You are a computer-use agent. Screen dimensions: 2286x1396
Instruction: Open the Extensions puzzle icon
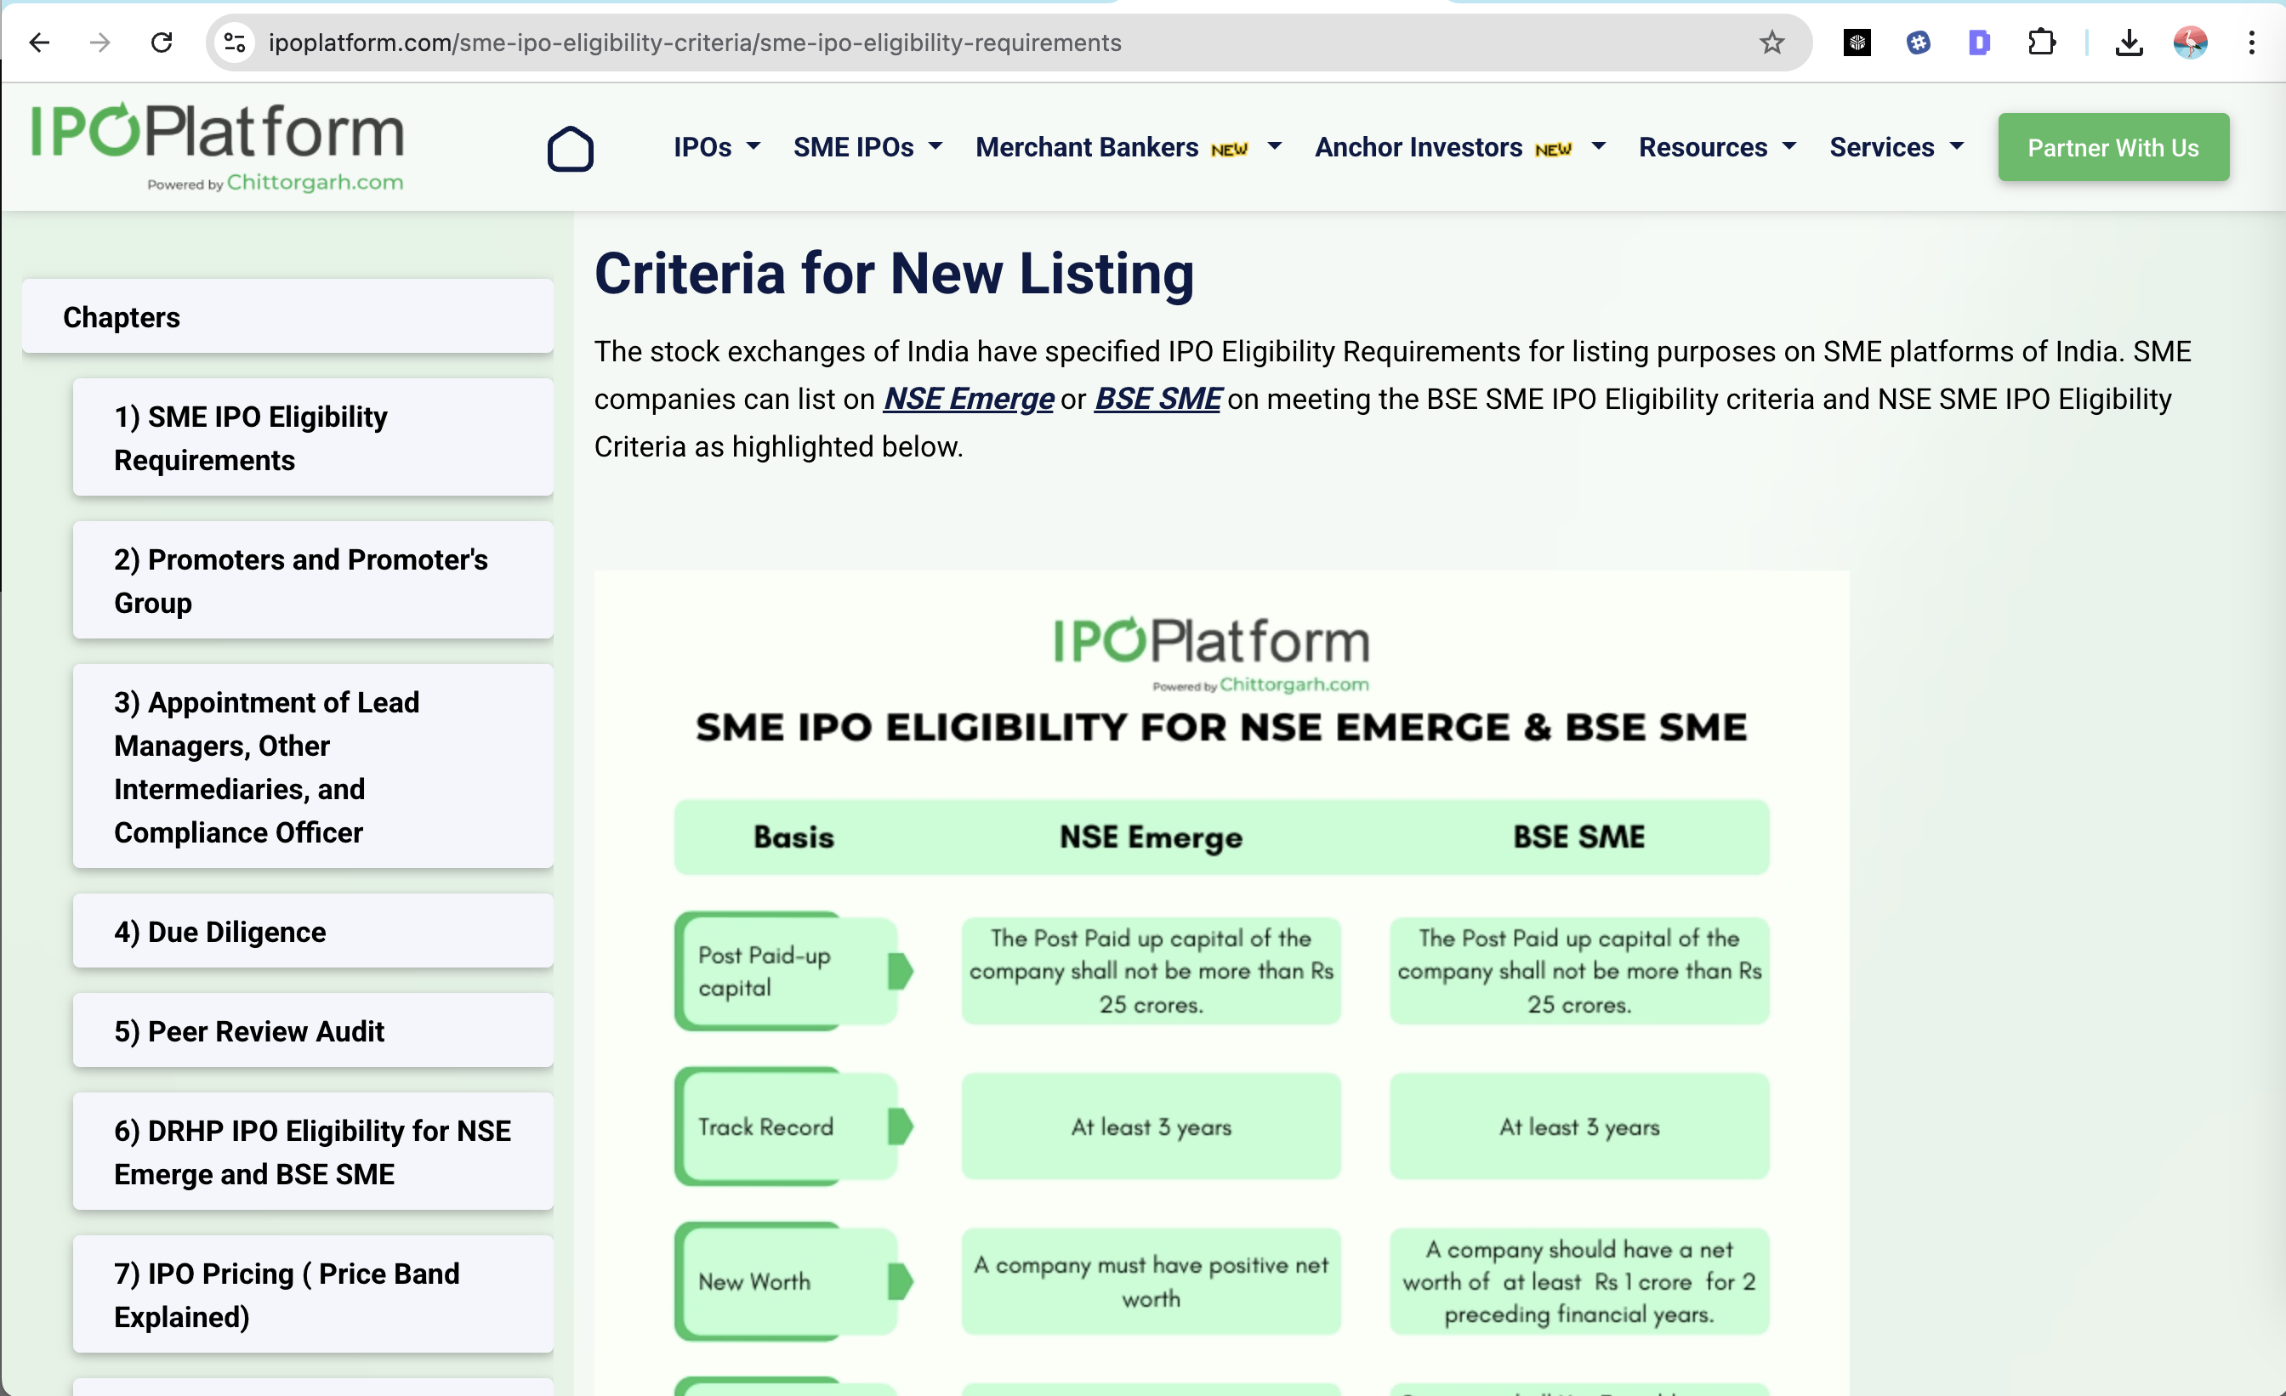(2041, 43)
